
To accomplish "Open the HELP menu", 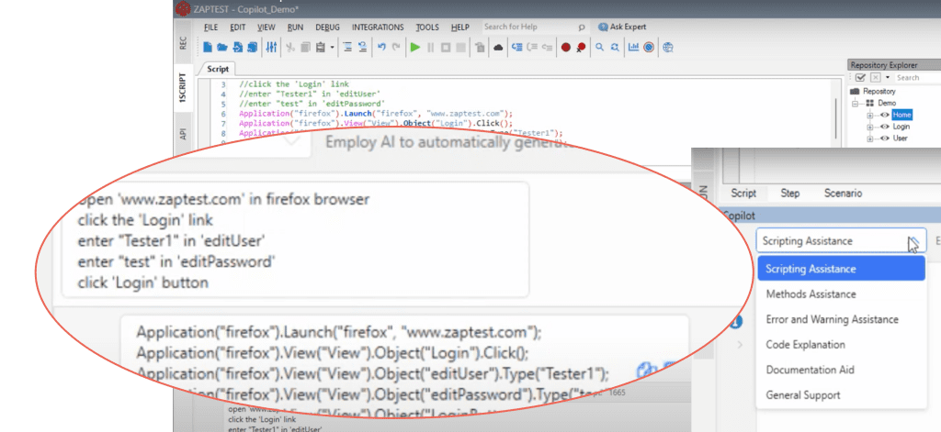I will point(460,27).
